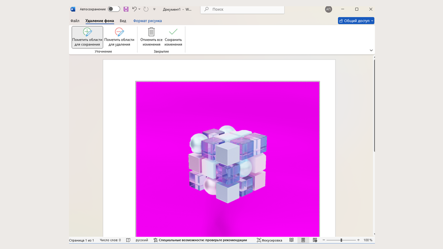Open the Undo history dropdown arrow

[x=139, y=9]
